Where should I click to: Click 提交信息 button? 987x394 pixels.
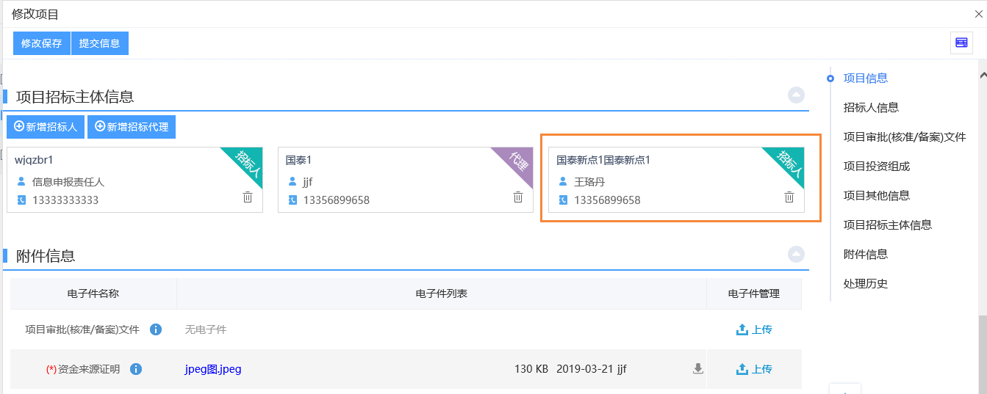tap(100, 43)
